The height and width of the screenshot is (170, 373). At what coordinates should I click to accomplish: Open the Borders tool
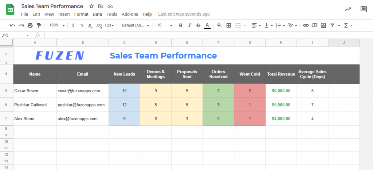pos(229,25)
